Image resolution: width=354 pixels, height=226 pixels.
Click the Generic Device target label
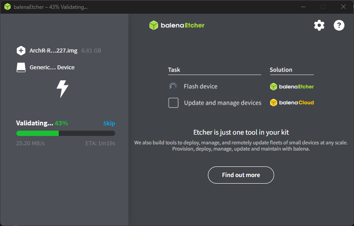point(52,68)
